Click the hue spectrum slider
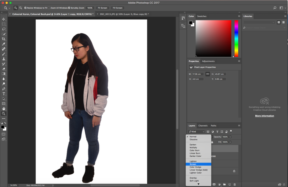The width and height of the screenshot is (288, 187). click(236, 39)
